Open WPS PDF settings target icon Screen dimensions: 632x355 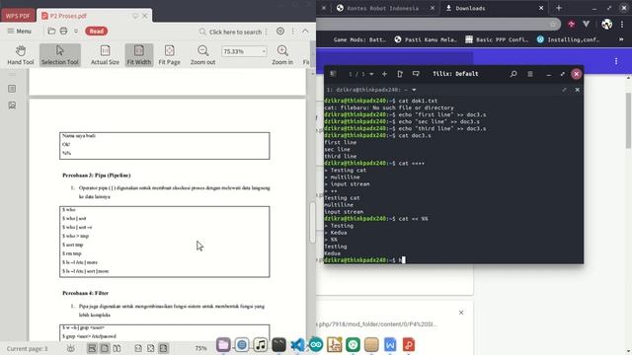[x=280, y=31]
